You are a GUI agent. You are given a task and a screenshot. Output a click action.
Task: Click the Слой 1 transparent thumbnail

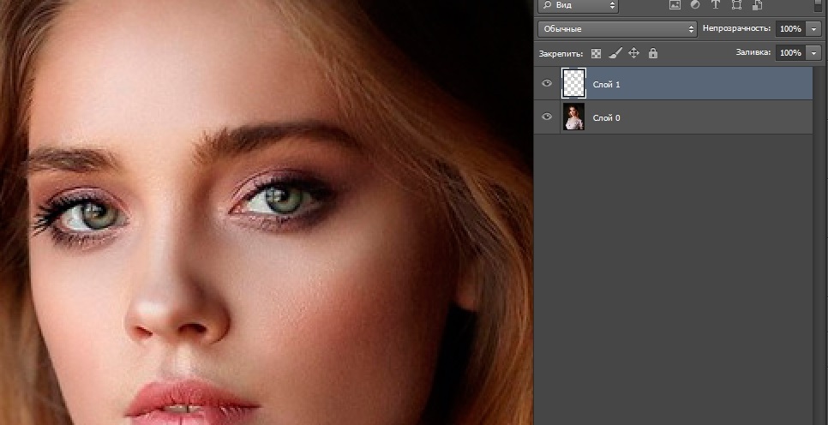[x=573, y=84]
